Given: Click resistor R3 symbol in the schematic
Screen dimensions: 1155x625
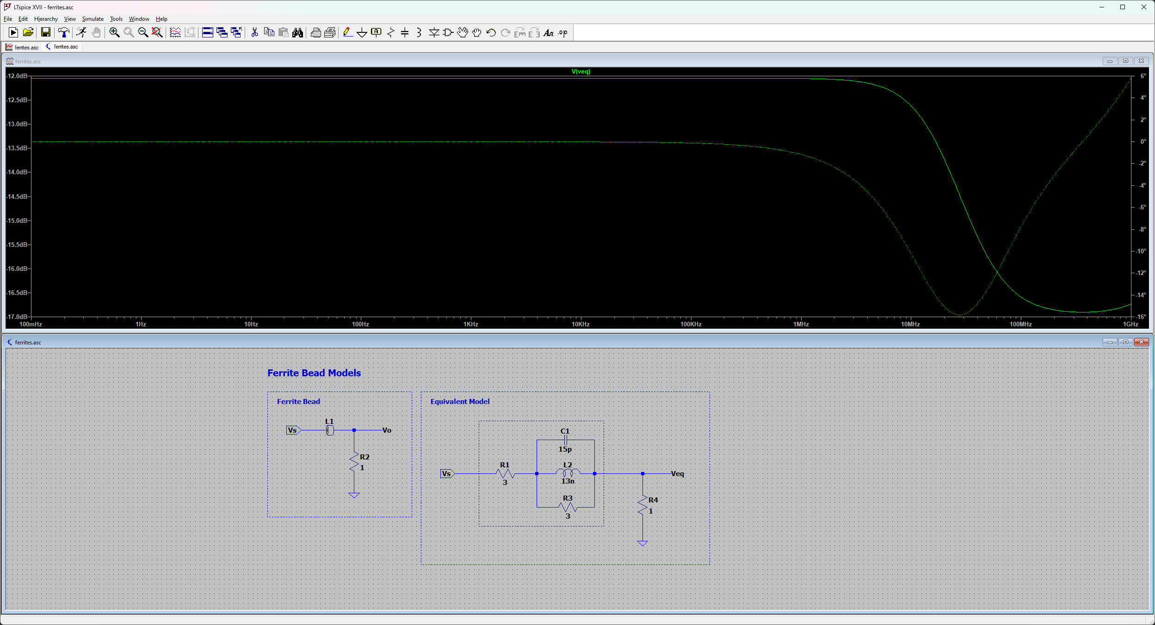Looking at the screenshot, I should (568, 507).
